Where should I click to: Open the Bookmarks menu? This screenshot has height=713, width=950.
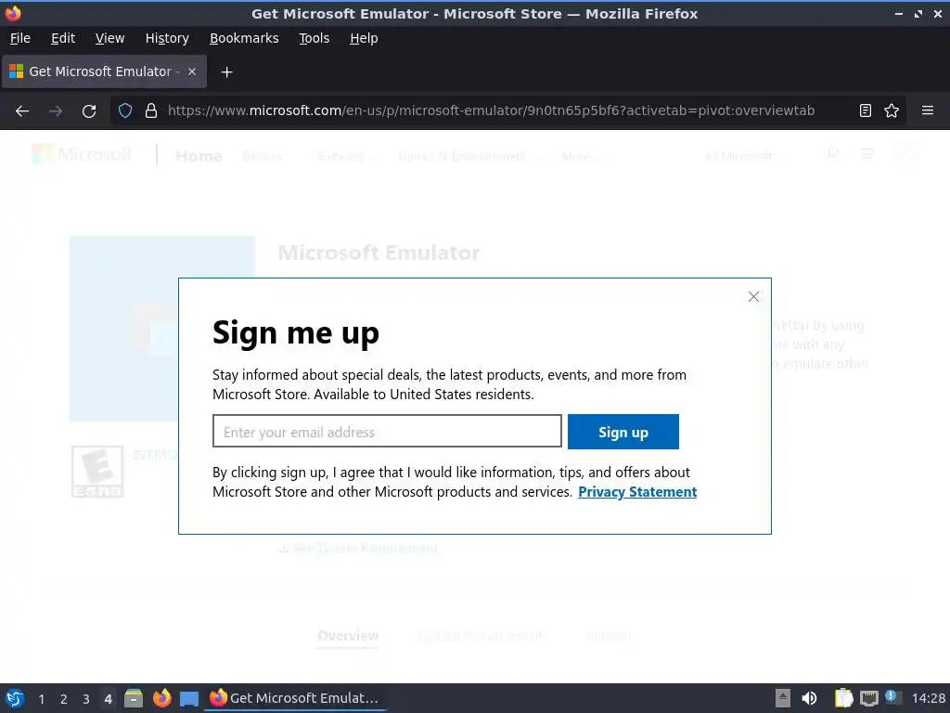pos(244,38)
